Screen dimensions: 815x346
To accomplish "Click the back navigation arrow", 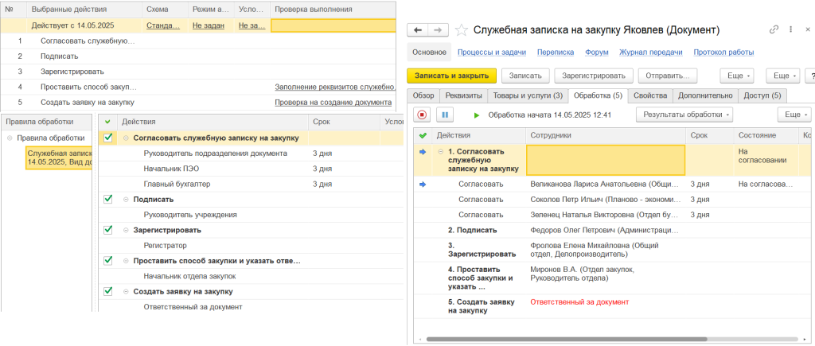I will (x=417, y=30).
